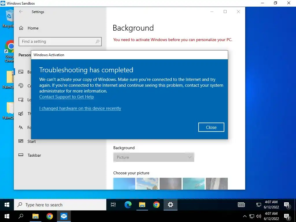Select the Themes icon in sidebar

coord(21,113)
